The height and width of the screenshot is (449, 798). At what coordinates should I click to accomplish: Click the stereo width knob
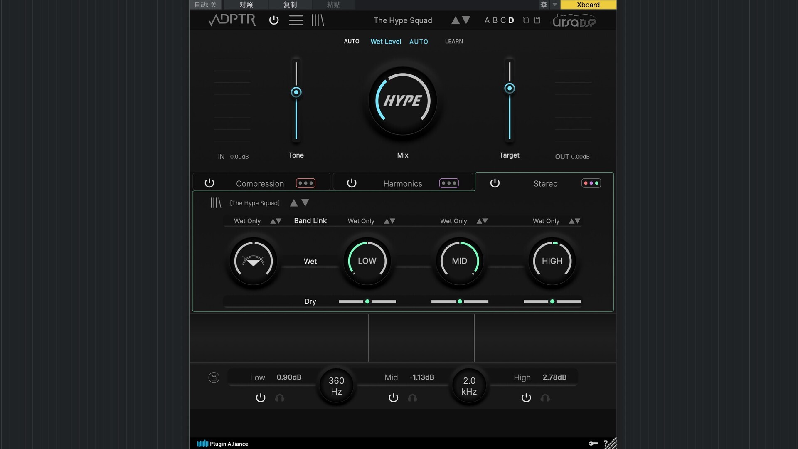click(253, 261)
